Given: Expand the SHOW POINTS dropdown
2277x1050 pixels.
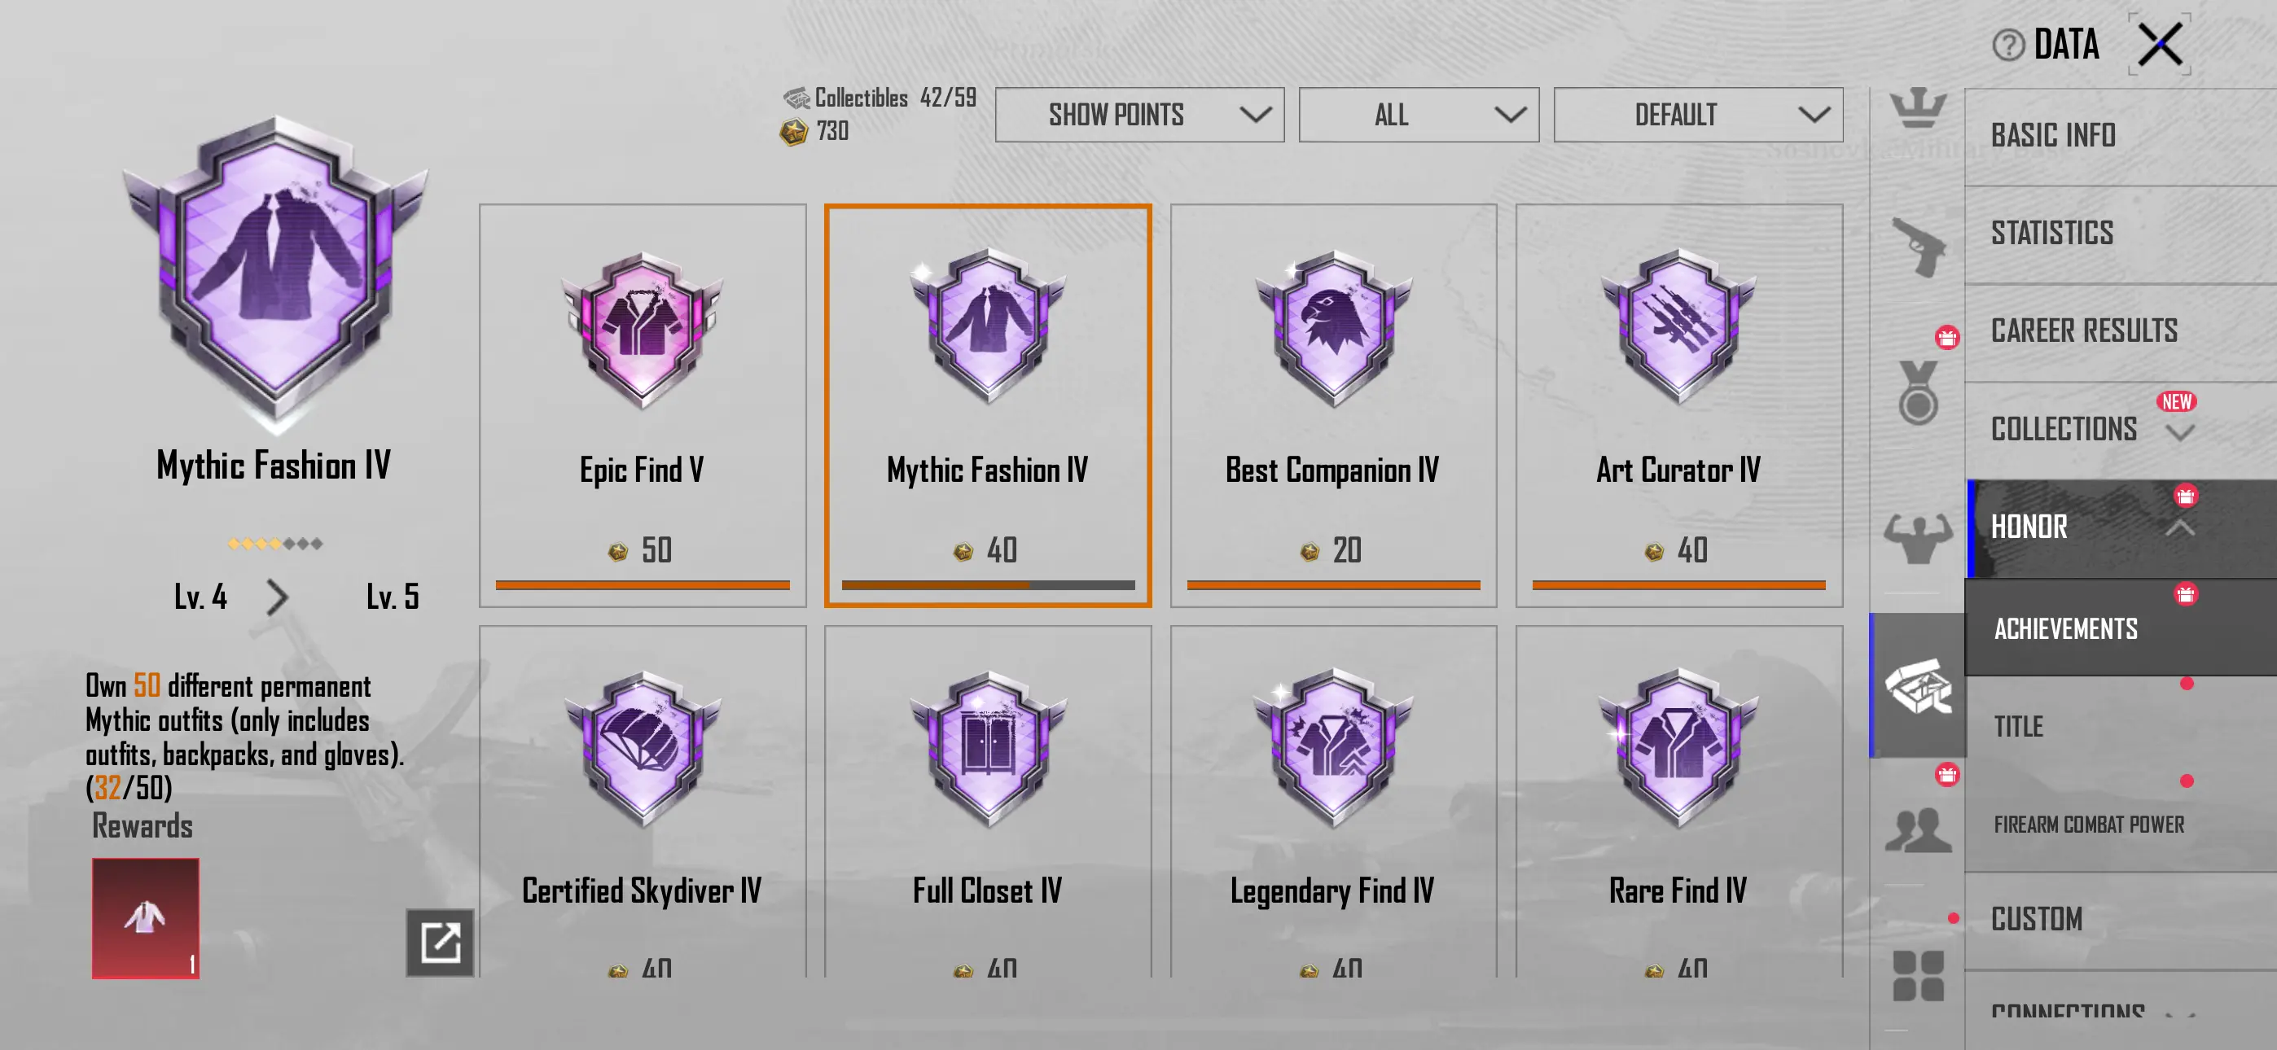Looking at the screenshot, I should 1138,115.
